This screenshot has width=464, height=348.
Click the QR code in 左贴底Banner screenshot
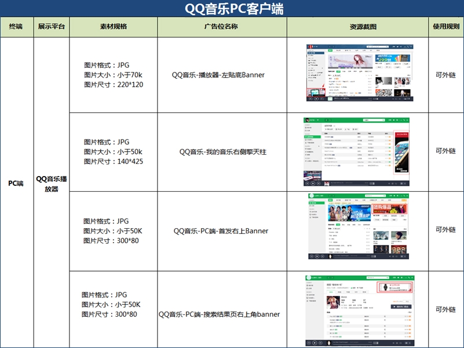(383, 93)
